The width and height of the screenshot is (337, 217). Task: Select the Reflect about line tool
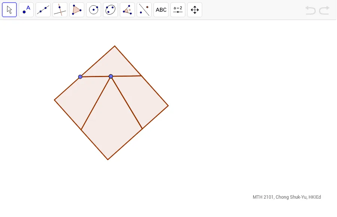point(144,10)
